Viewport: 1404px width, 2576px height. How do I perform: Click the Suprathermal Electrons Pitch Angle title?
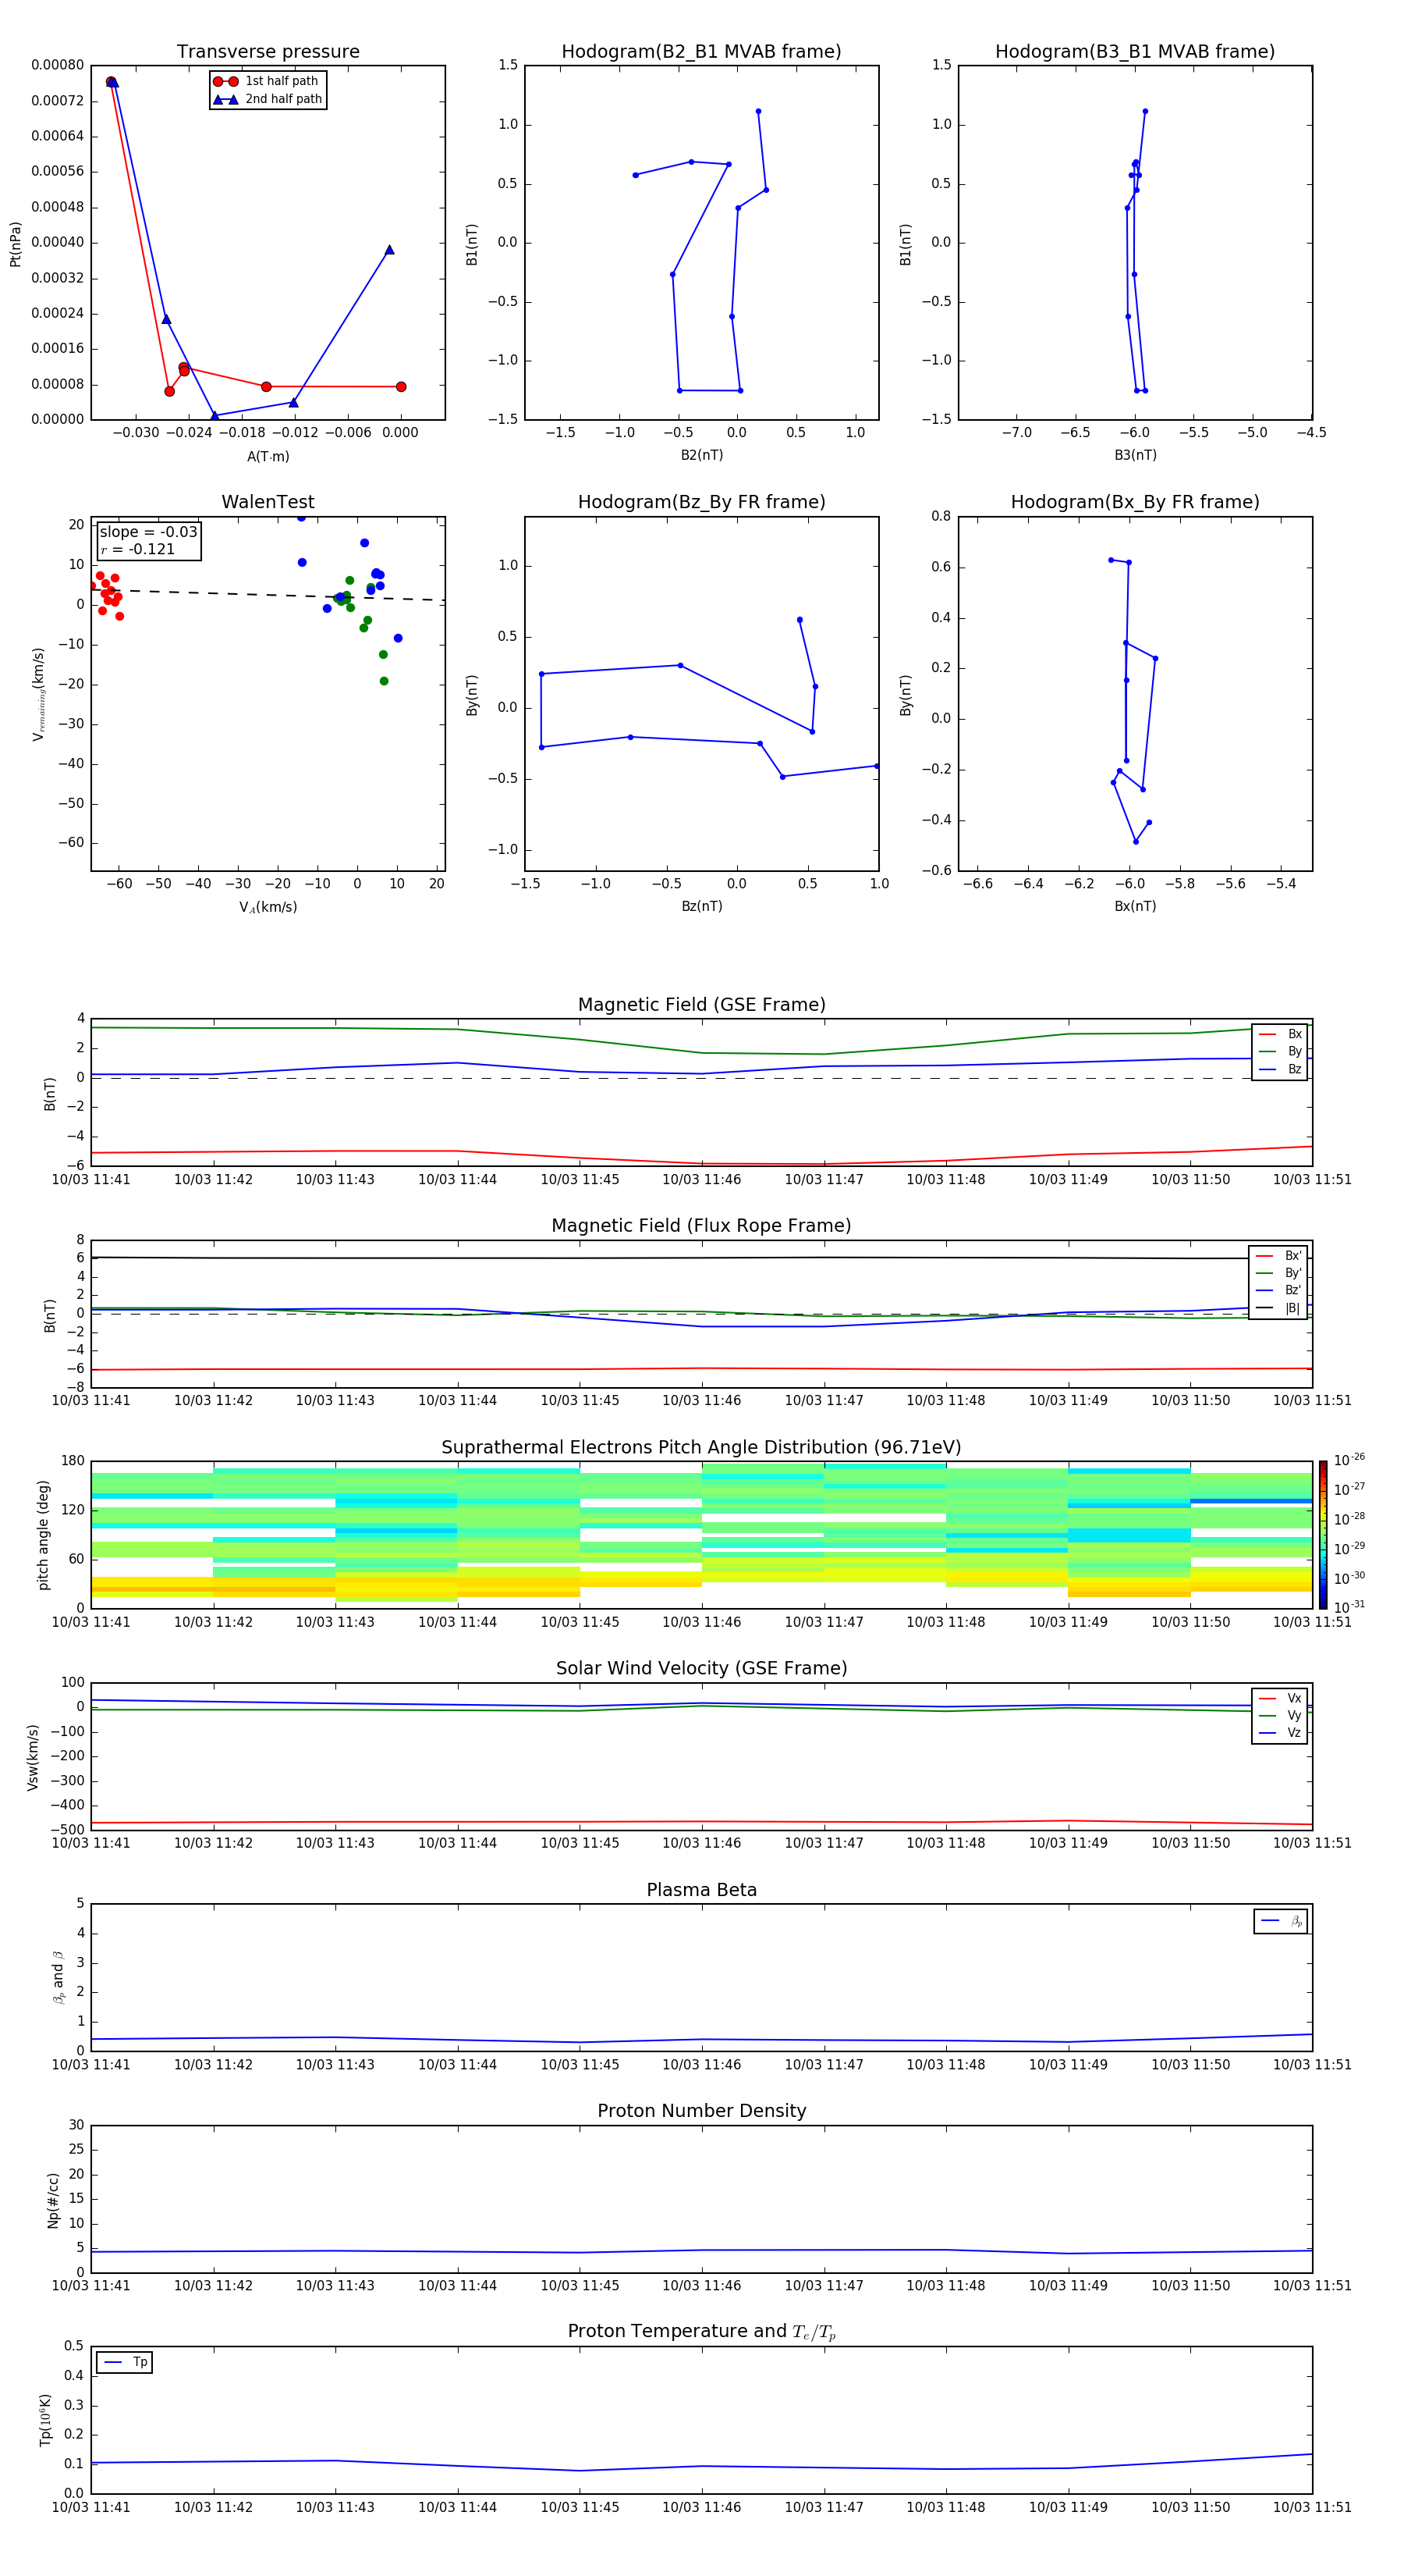tap(701, 1448)
